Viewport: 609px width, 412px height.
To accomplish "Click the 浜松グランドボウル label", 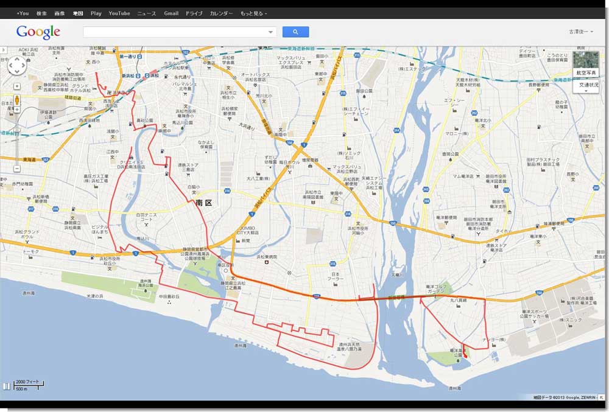I will [x=27, y=234].
